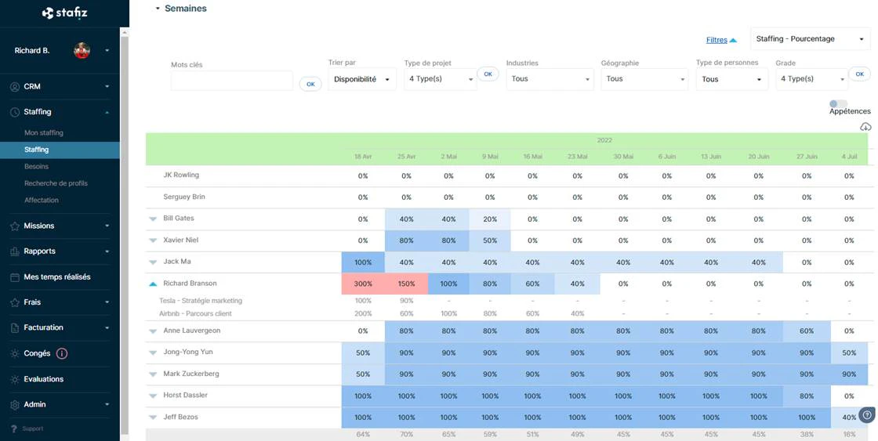Click the CRM person icon in sidebar
878x441 pixels.
point(15,87)
